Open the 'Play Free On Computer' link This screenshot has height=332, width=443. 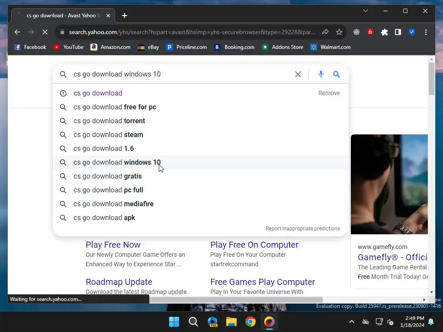[254, 245]
